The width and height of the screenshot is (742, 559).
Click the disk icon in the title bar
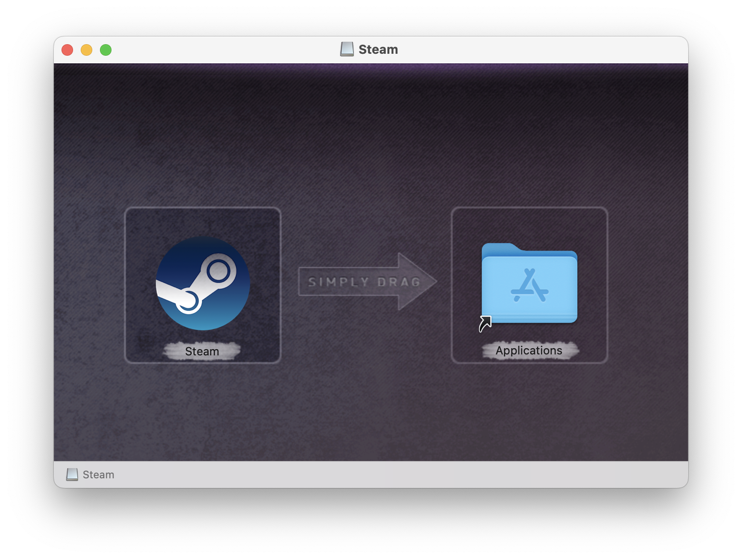click(347, 49)
